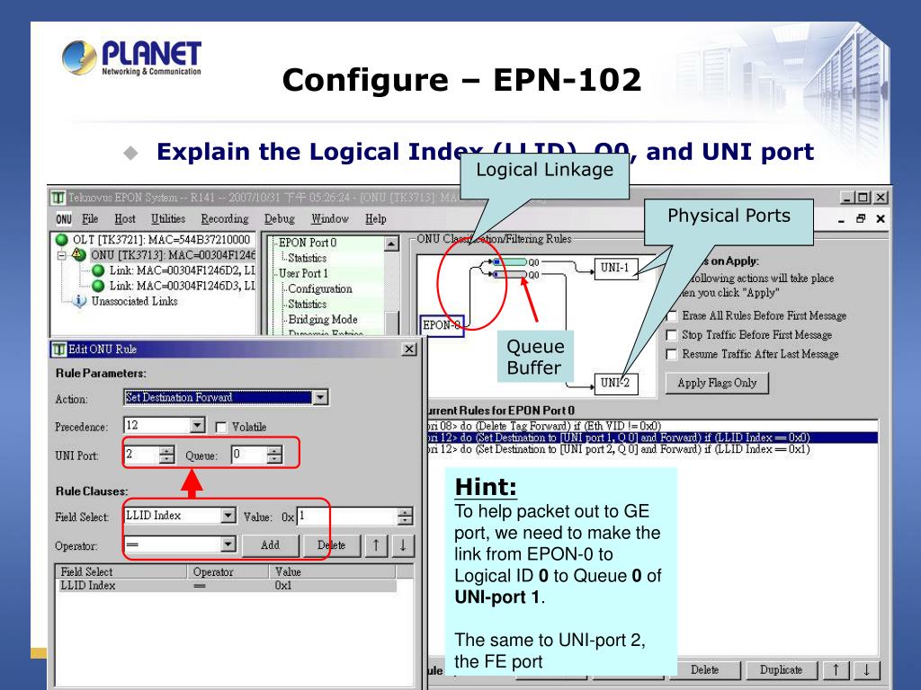Click the Value column header
Viewport: 921px width, 690px height.
[333, 572]
